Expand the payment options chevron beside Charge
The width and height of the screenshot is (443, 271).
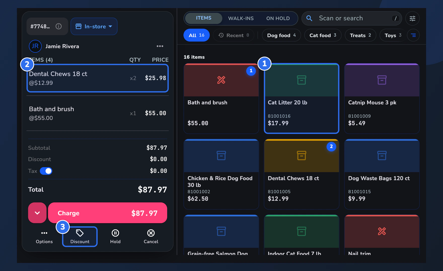37,213
